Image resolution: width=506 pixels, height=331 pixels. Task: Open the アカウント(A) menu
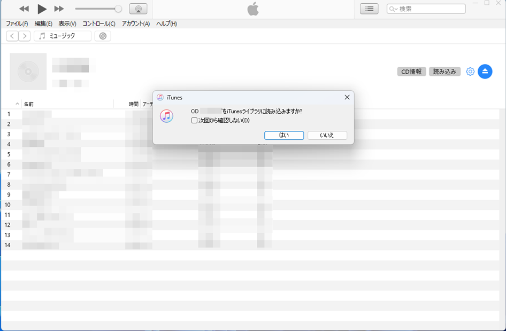coord(135,23)
